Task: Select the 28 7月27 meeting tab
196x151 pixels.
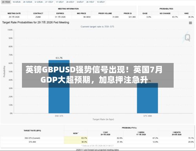Action: tap(90, 2)
